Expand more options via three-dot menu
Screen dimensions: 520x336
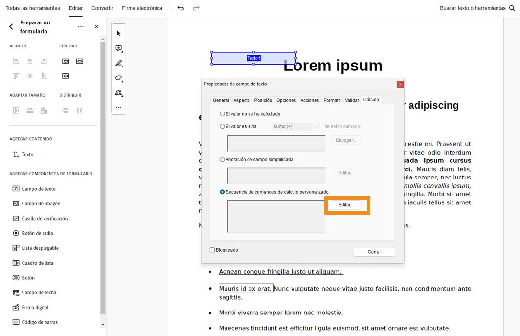(81, 26)
